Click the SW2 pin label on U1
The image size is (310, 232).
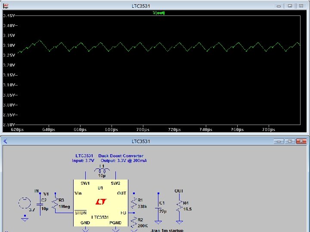coord(115,183)
